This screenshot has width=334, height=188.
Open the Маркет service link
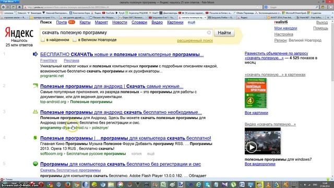101,22
